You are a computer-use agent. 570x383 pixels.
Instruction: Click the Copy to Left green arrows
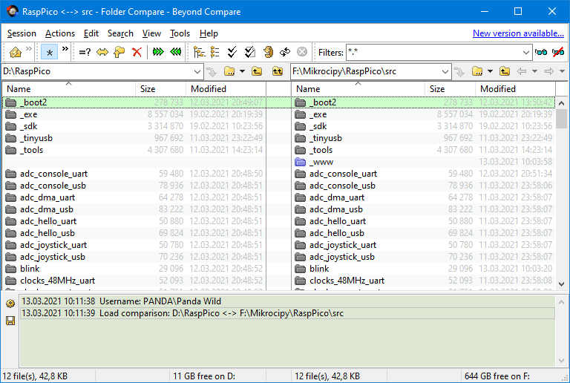pyautogui.click(x=176, y=52)
